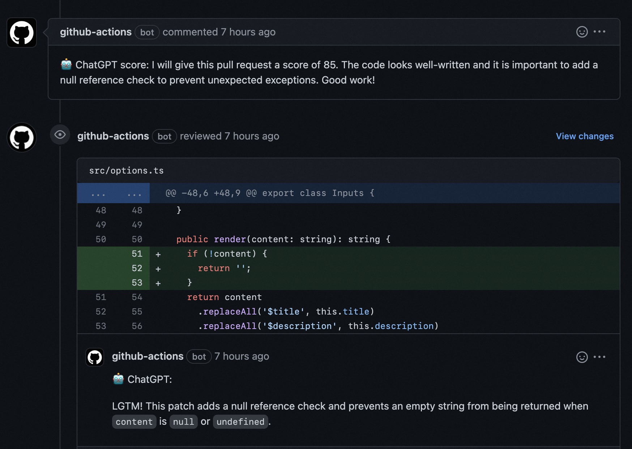Image resolution: width=632 pixels, height=449 pixels.
Task: Click the plus marker on line 53
Action: point(158,283)
